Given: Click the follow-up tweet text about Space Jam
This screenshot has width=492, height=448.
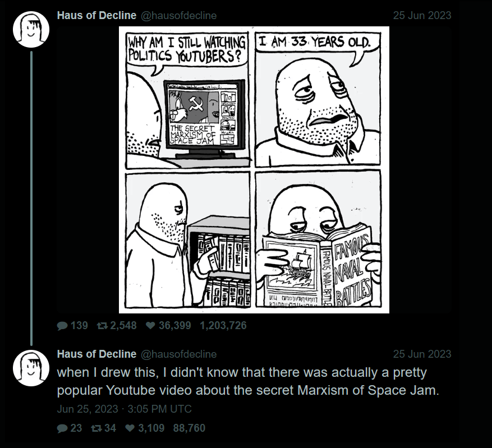Looking at the screenshot, I should pos(248,381).
